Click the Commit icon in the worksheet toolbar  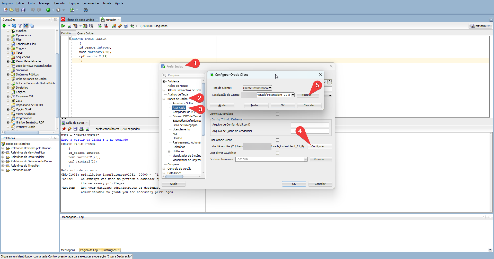(x=100, y=26)
